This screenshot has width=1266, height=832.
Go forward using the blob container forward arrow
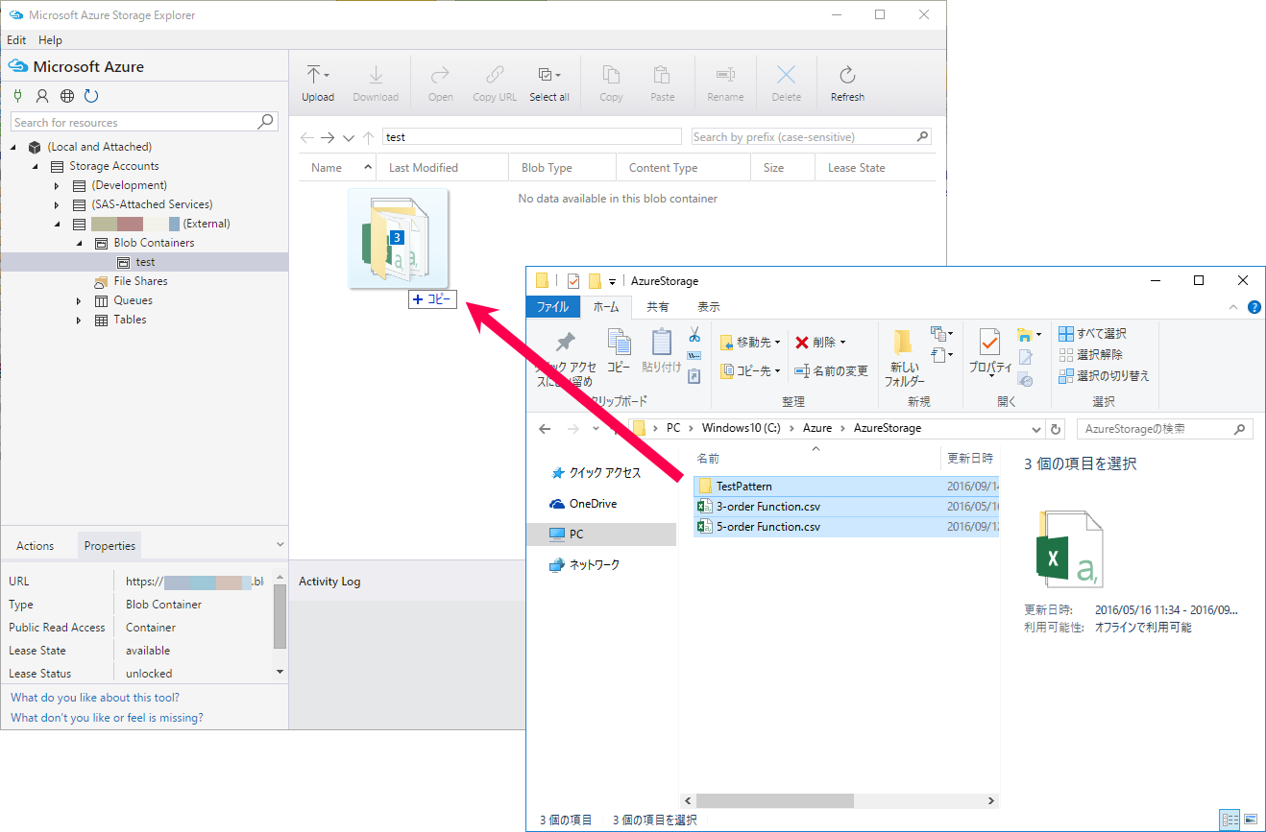pyautogui.click(x=328, y=137)
